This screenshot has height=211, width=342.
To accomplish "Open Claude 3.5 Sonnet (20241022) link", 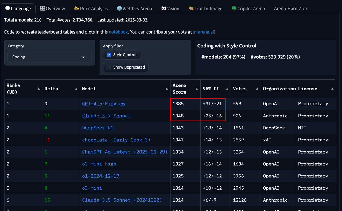I will 122,200.
